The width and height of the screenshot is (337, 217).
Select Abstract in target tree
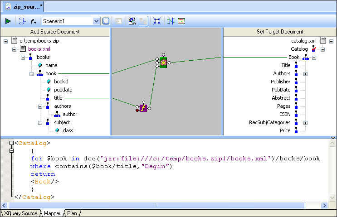[x=281, y=98]
